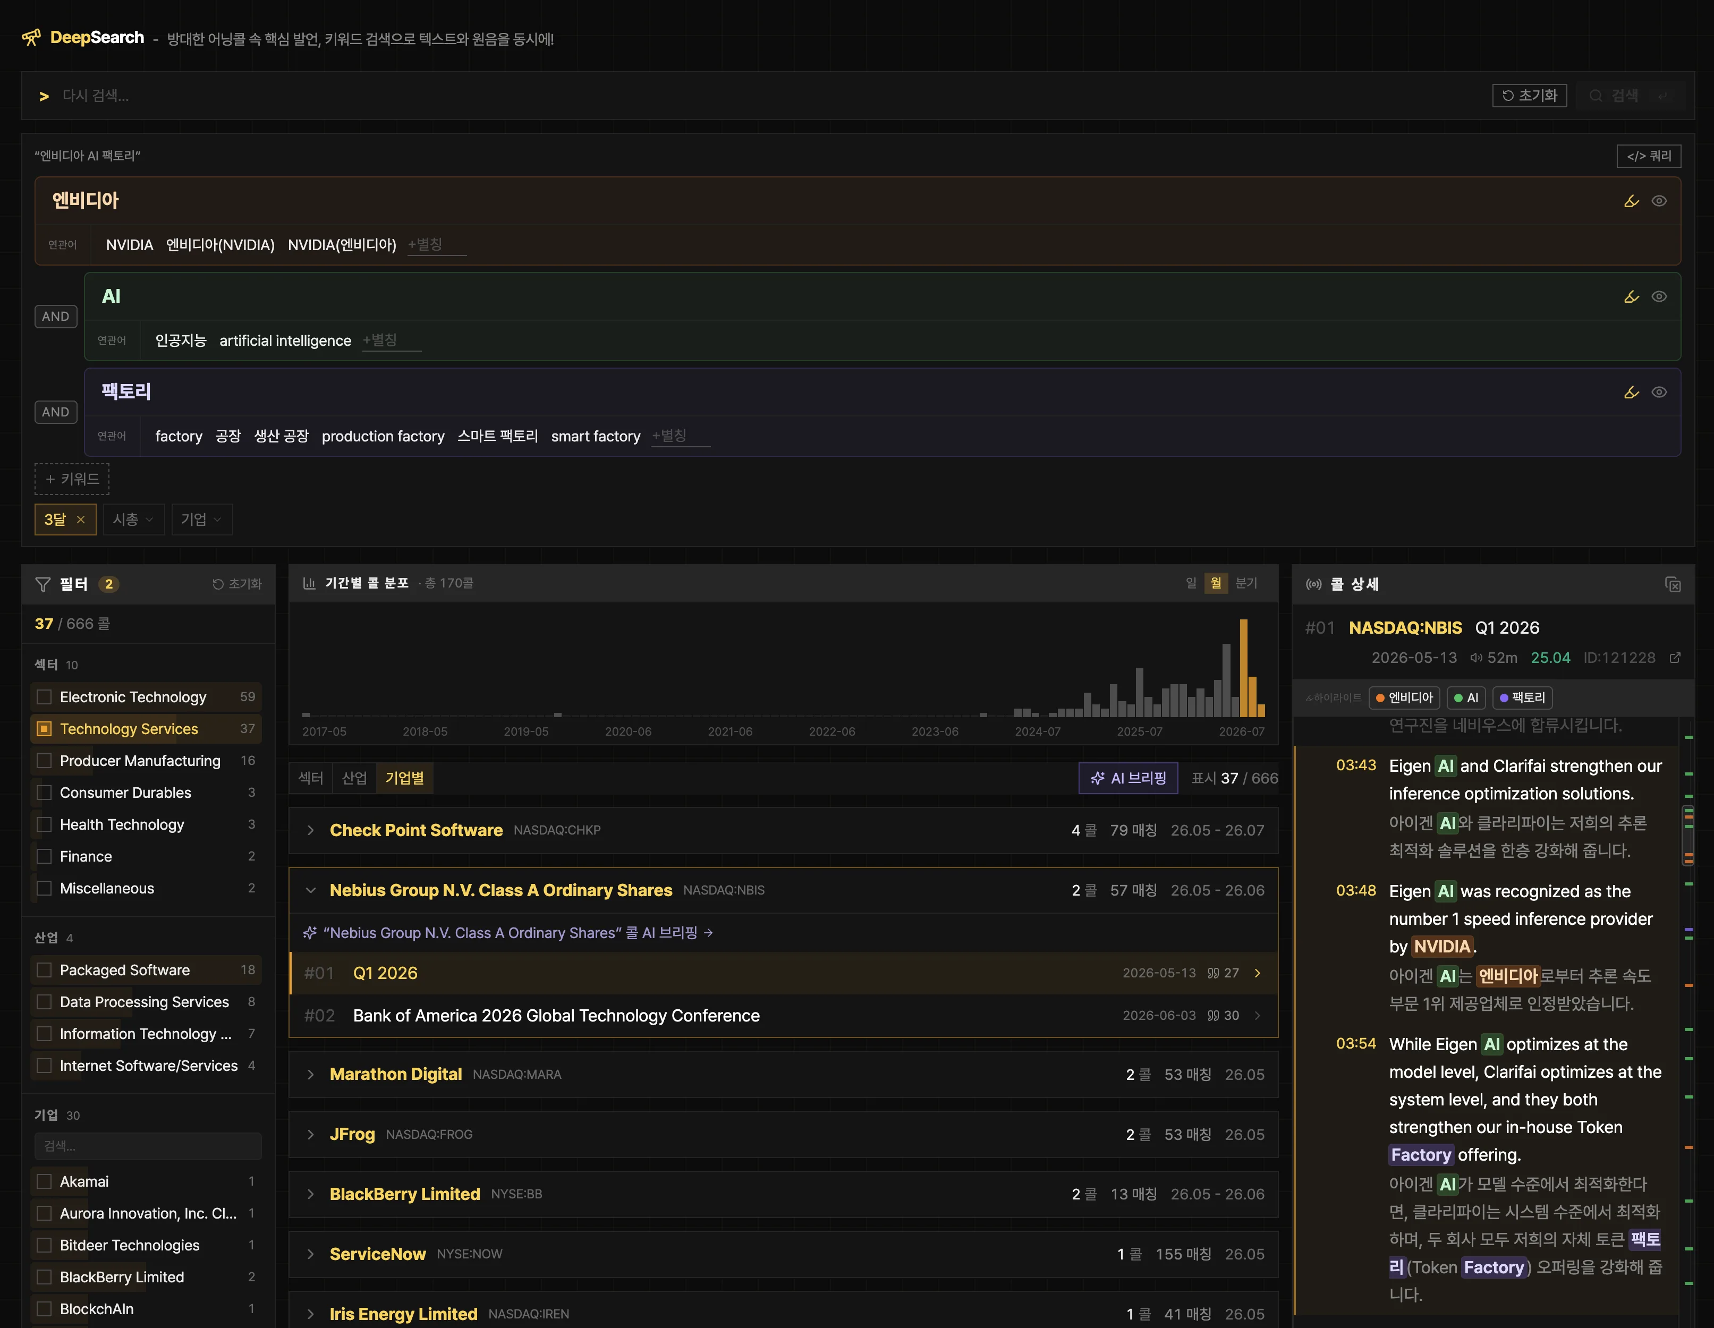This screenshot has width=1714, height=1328.
Task: Uncheck the Technology Services sector checkbox
Action: click(44, 729)
